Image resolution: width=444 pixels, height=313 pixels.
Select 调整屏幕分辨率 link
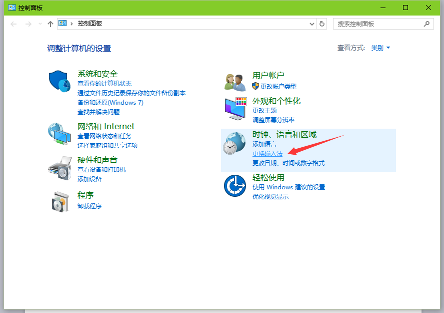pyautogui.click(x=273, y=120)
